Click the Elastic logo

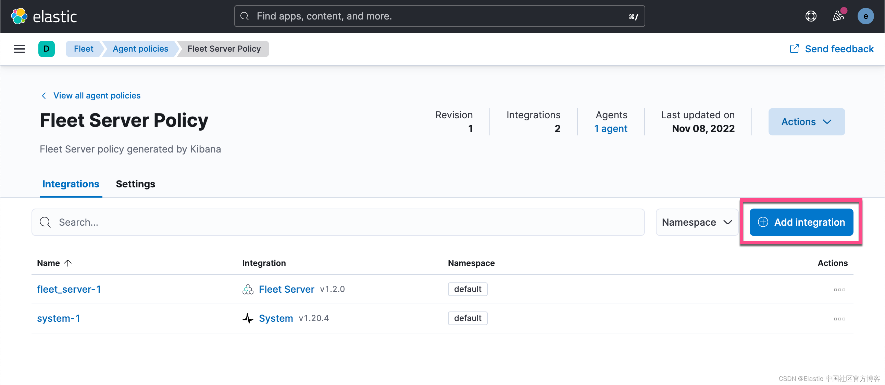pyautogui.click(x=43, y=16)
